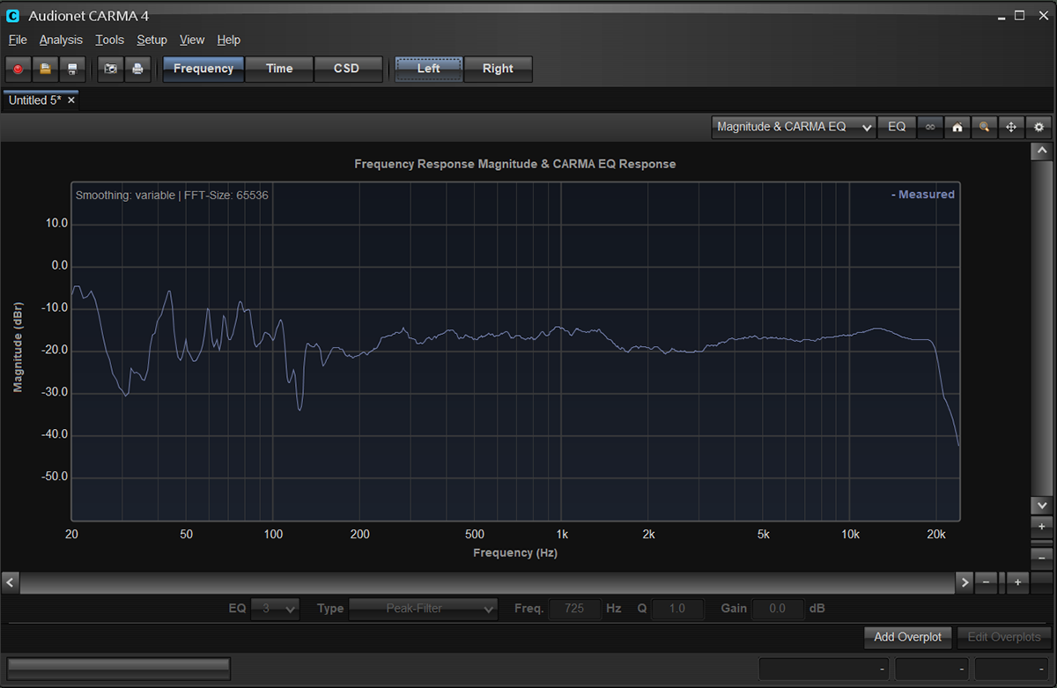The image size is (1057, 688).
Task: Click the Frequency (Hz) axis label
Action: coord(515,553)
